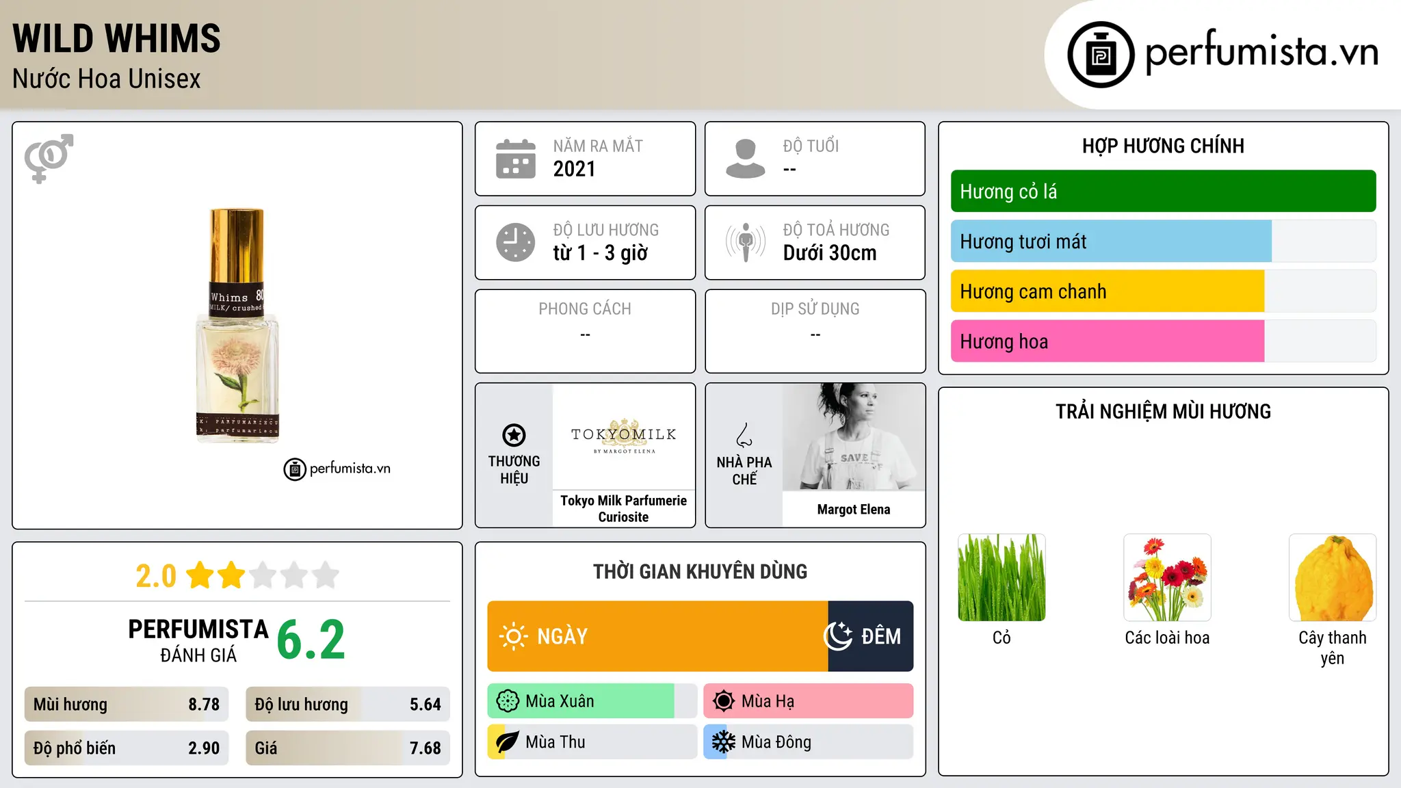Open the Margot Elena perfumer photo

coord(854,437)
